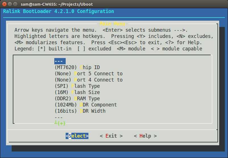228x158 pixels.
Task: Choose the Flash Type (SPI) entry
Action: pos(77,86)
